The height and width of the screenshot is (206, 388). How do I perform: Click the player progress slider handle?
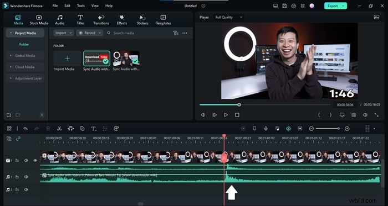(239, 105)
